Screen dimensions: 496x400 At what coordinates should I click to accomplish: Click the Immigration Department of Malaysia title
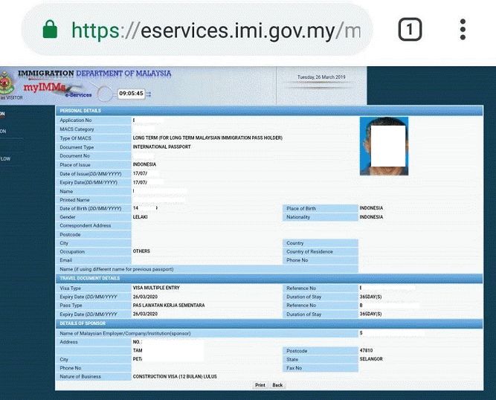(x=94, y=74)
